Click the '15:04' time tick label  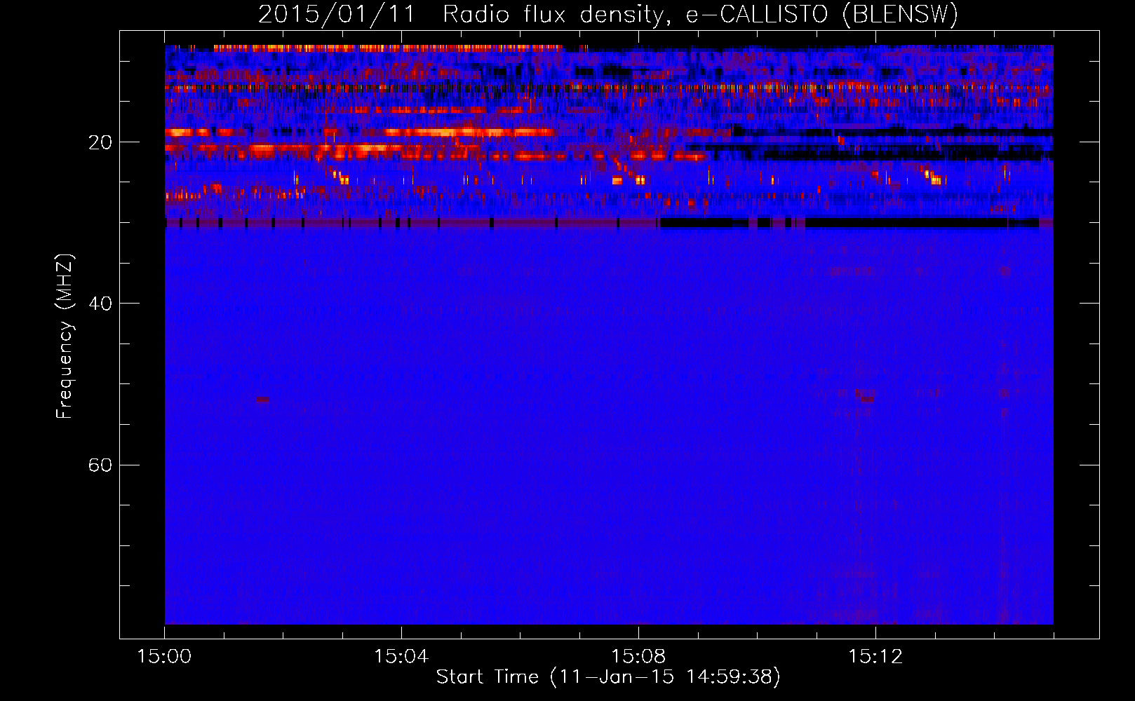(401, 656)
